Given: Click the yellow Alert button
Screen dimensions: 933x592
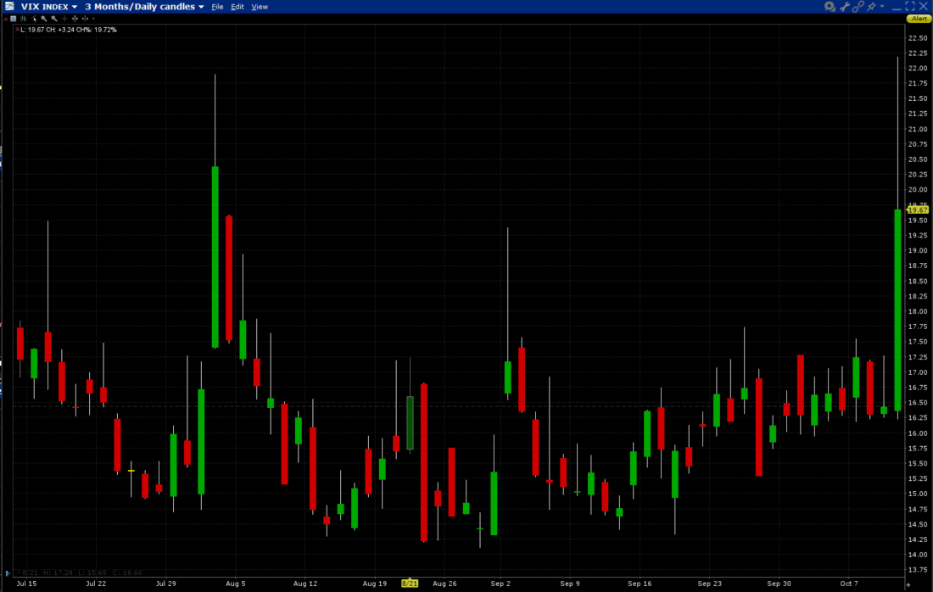Looking at the screenshot, I should point(919,18).
